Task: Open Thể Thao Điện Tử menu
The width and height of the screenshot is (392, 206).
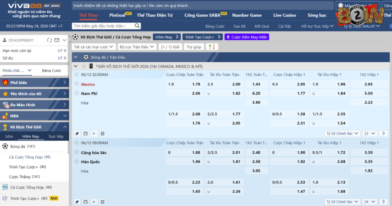Action: click(x=155, y=15)
